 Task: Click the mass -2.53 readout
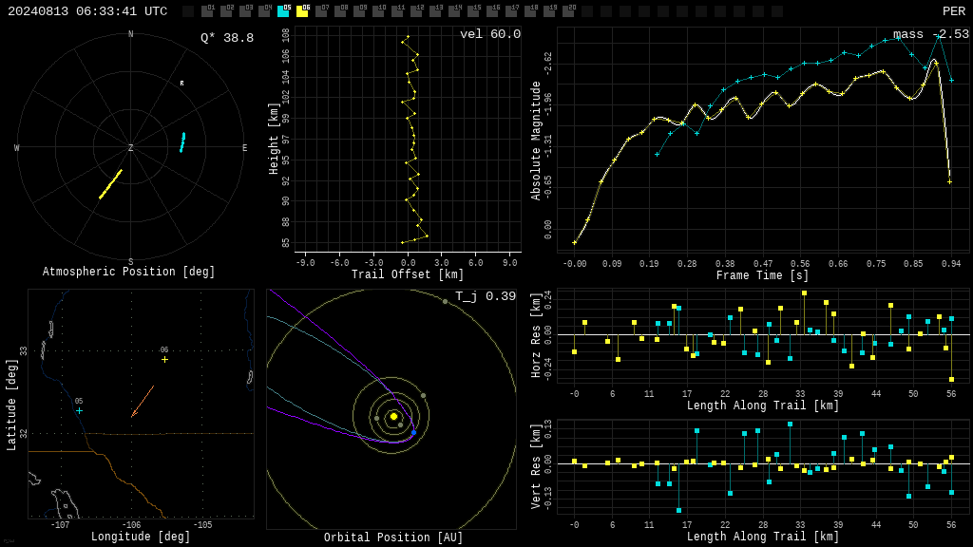[931, 34]
